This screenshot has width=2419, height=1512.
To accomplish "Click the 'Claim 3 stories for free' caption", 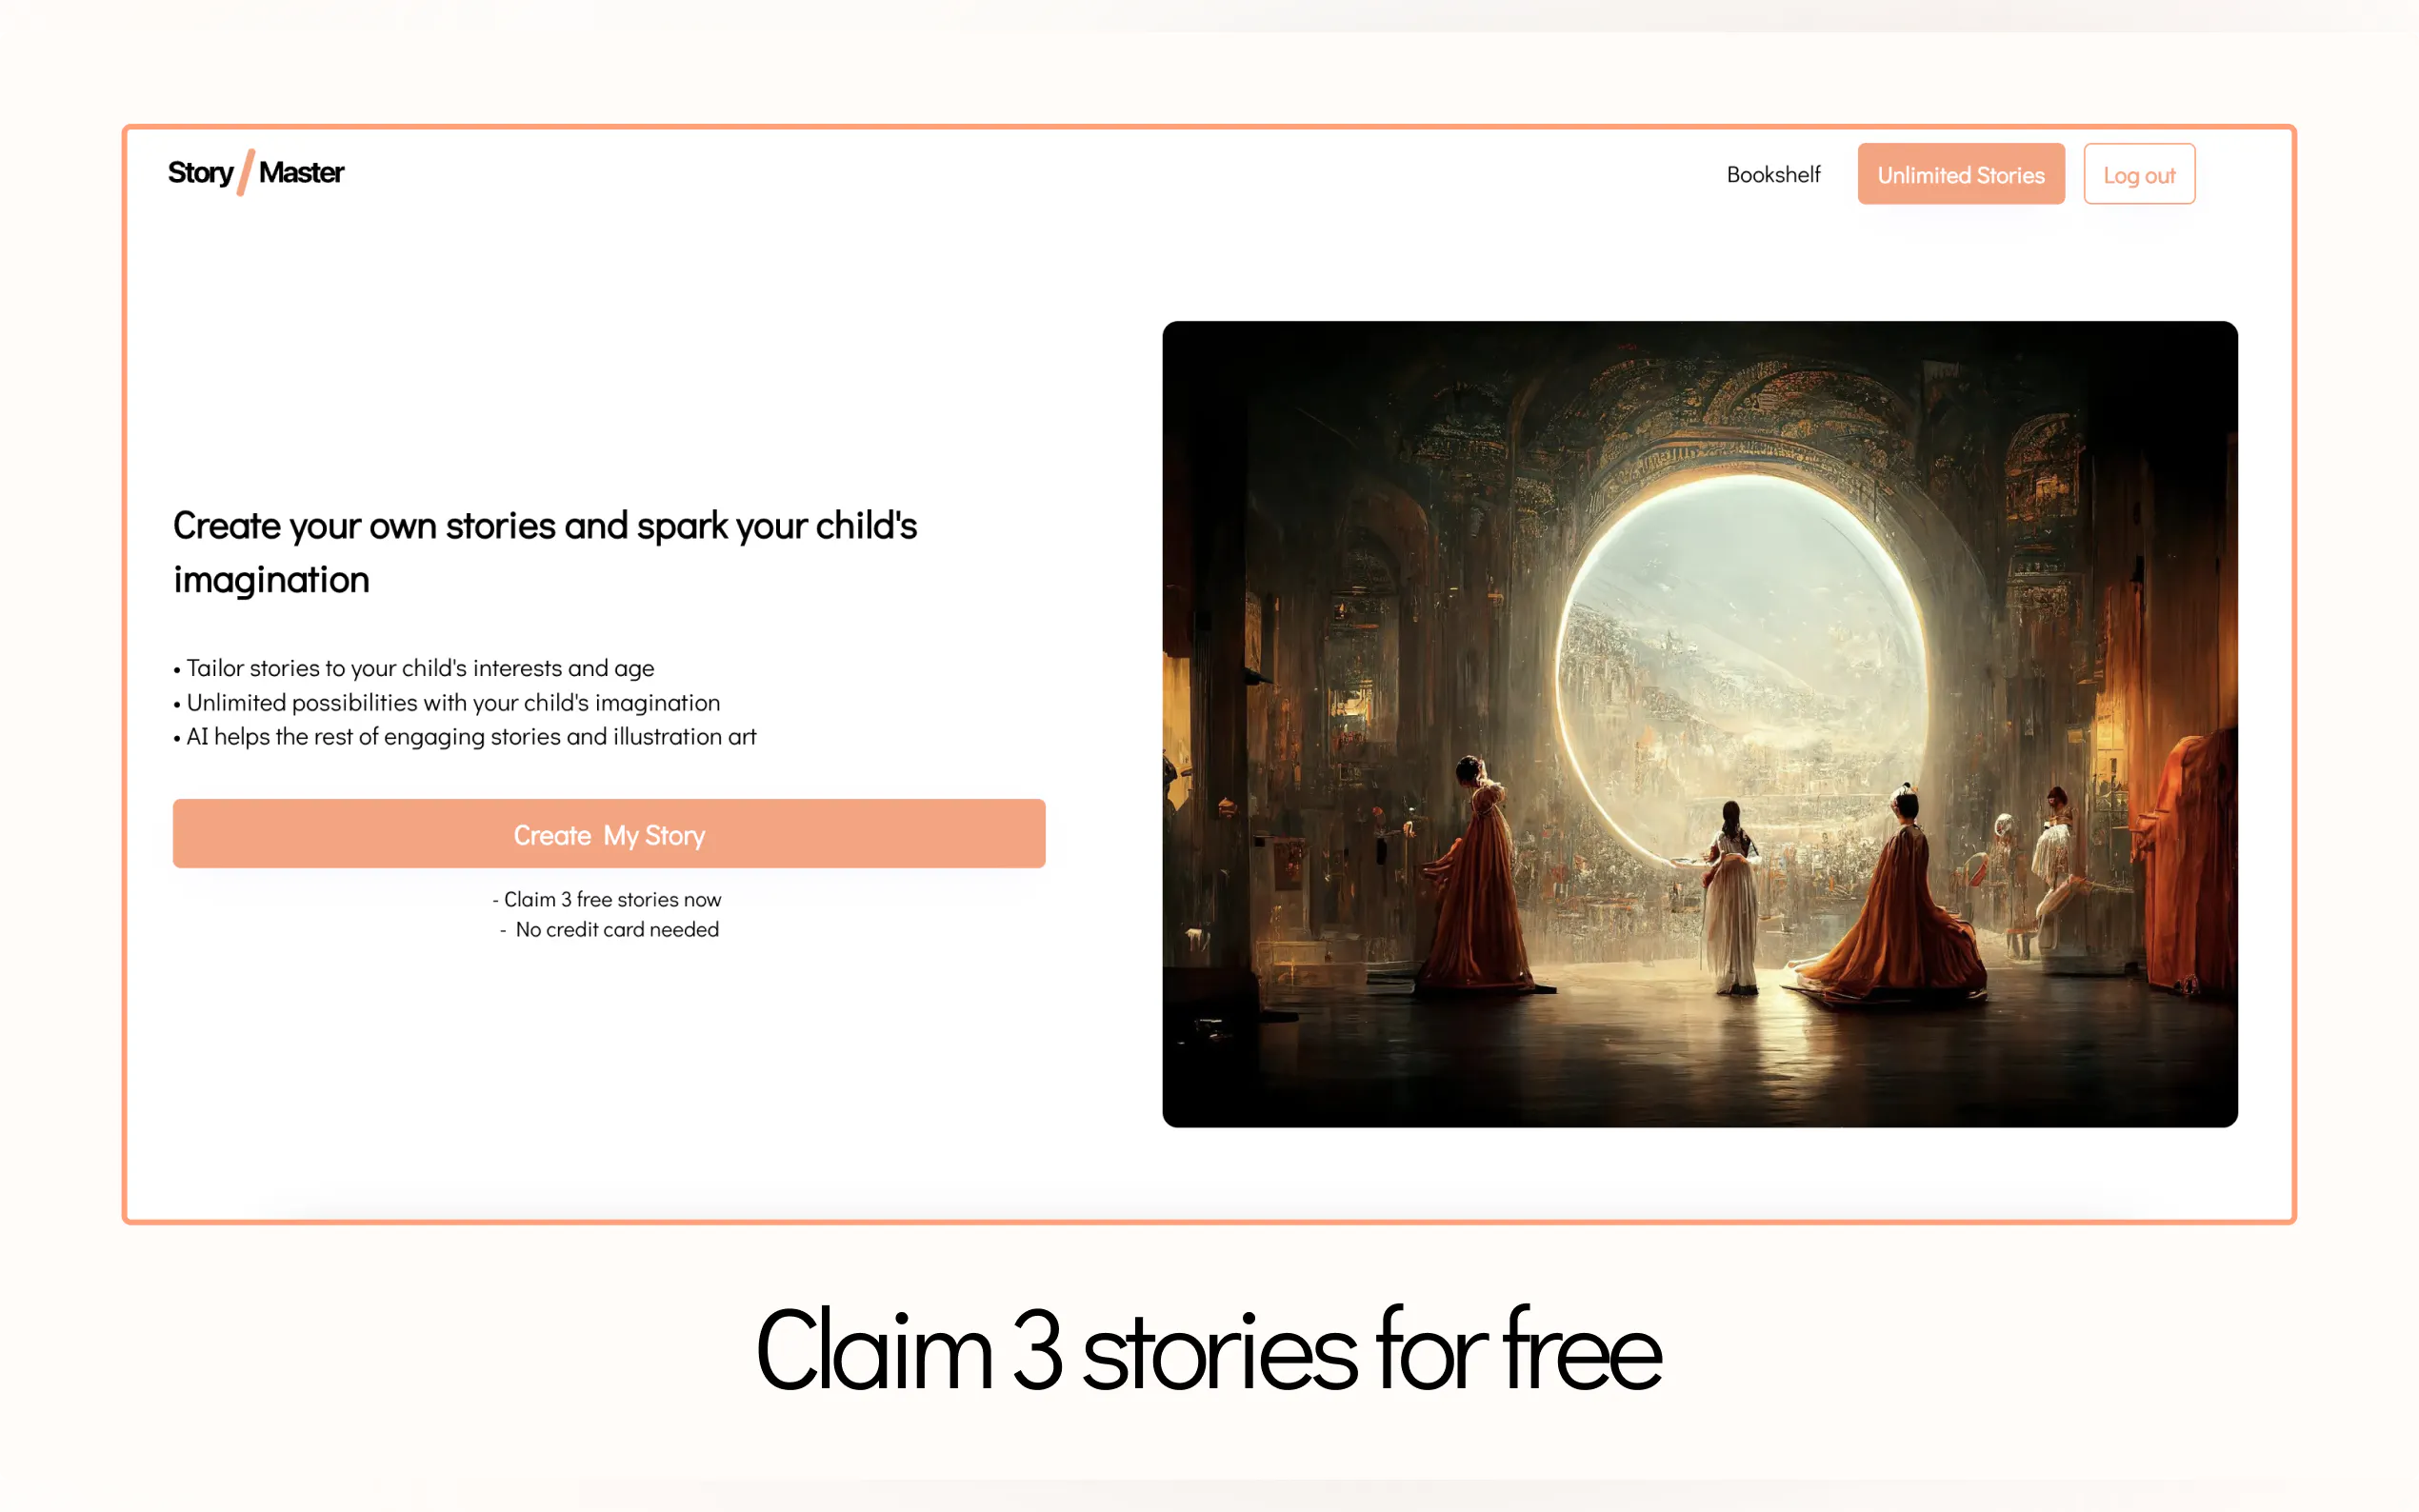I will (x=1208, y=1350).
